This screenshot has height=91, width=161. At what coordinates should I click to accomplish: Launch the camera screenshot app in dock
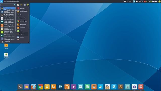(134, 87)
